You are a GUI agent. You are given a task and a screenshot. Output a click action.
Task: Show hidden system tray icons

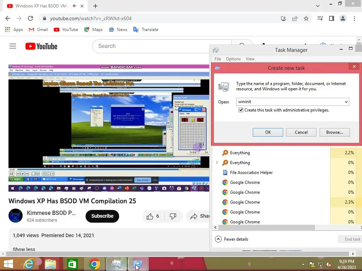pyautogui.click(x=303, y=264)
